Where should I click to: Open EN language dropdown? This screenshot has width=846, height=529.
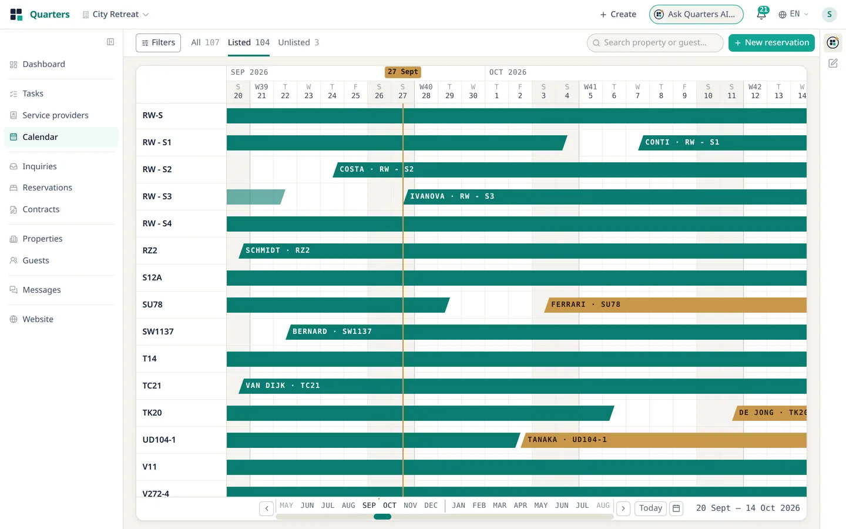794,14
